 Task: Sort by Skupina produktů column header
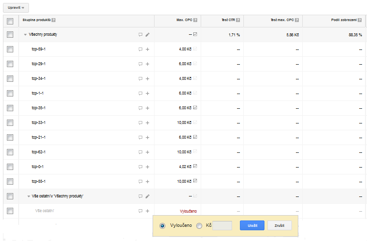[x=36, y=20]
